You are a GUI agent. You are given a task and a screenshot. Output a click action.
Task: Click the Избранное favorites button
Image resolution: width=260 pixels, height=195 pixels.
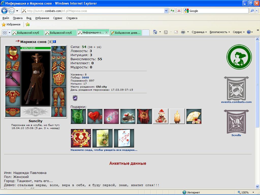point(11,25)
